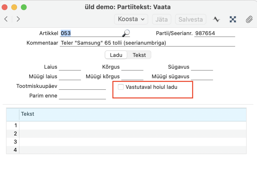
Task: Focus the Tootmiskuupäev date field
Action: pos(82,87)
